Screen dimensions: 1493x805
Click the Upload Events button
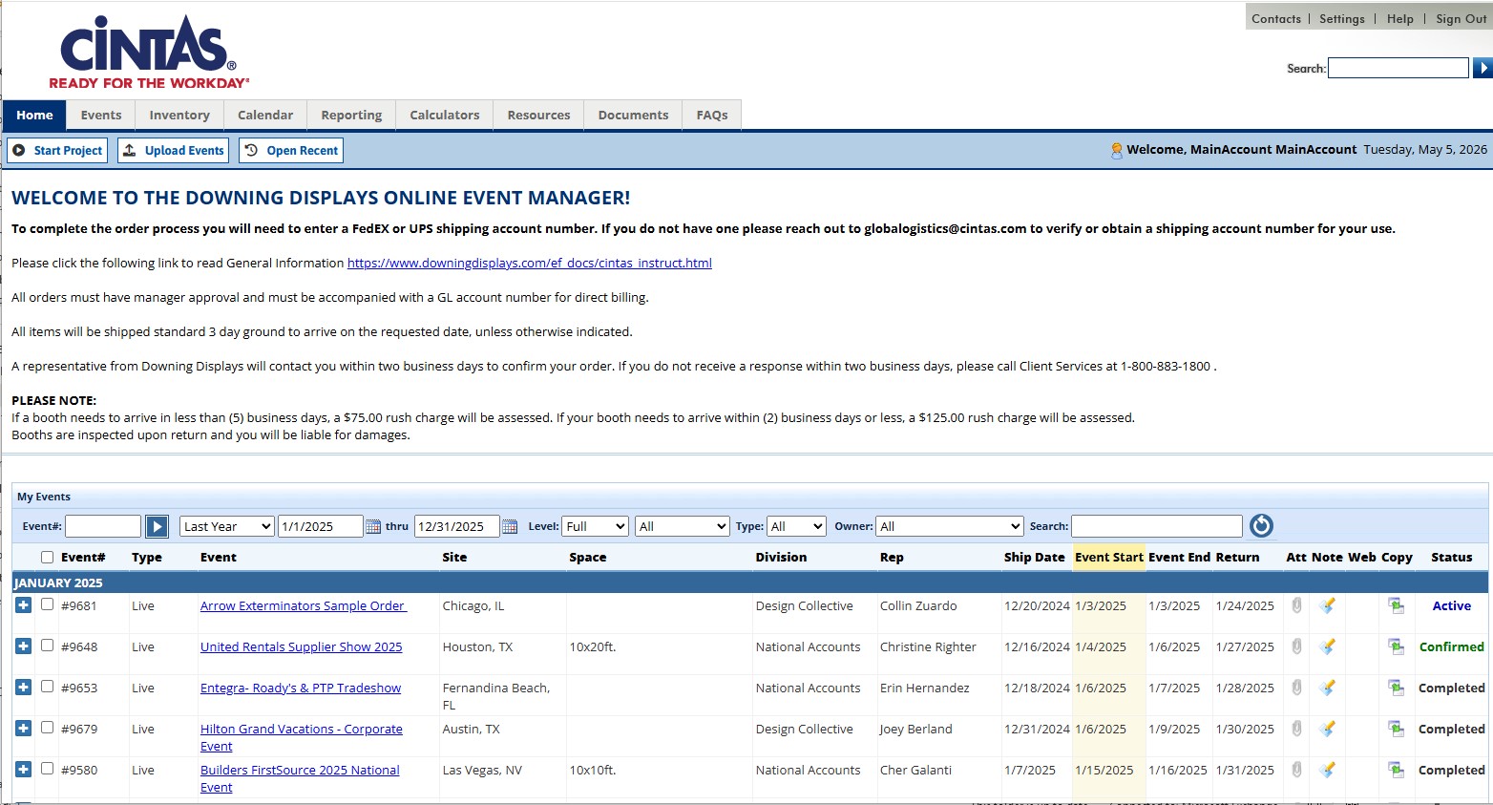coord(173,150)
